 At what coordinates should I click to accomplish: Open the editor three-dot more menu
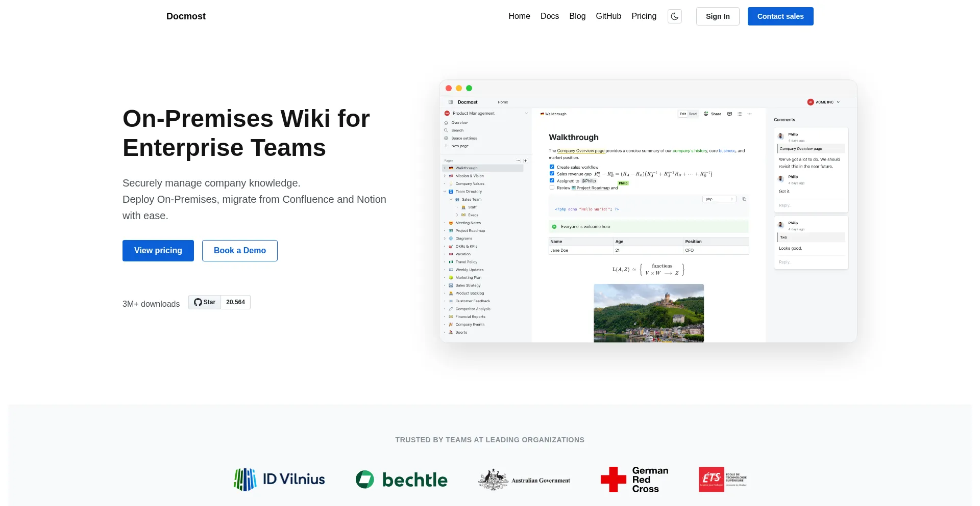749,114
